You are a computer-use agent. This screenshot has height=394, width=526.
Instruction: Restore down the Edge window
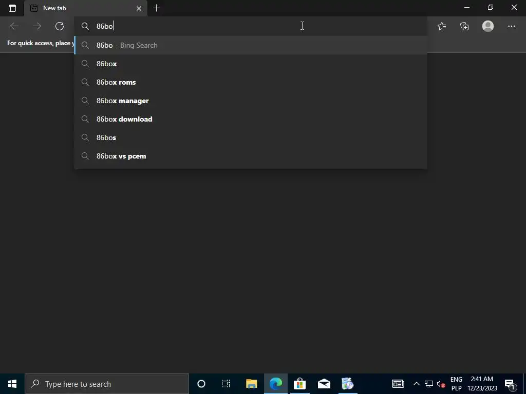(491, 7)
